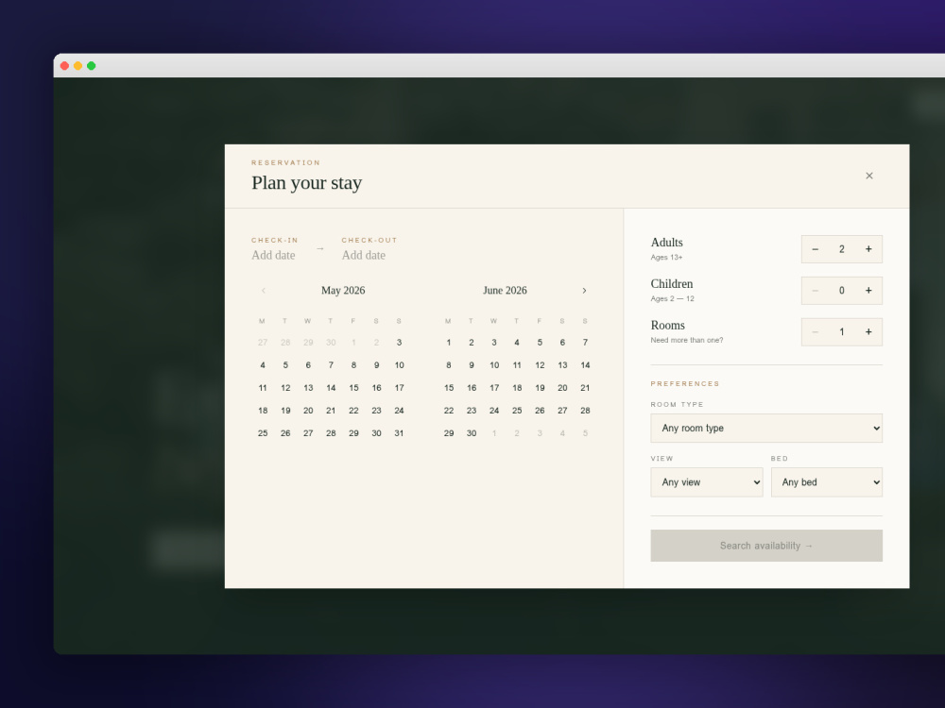Select May 3 in the calendar

click(x=399, y=343)
